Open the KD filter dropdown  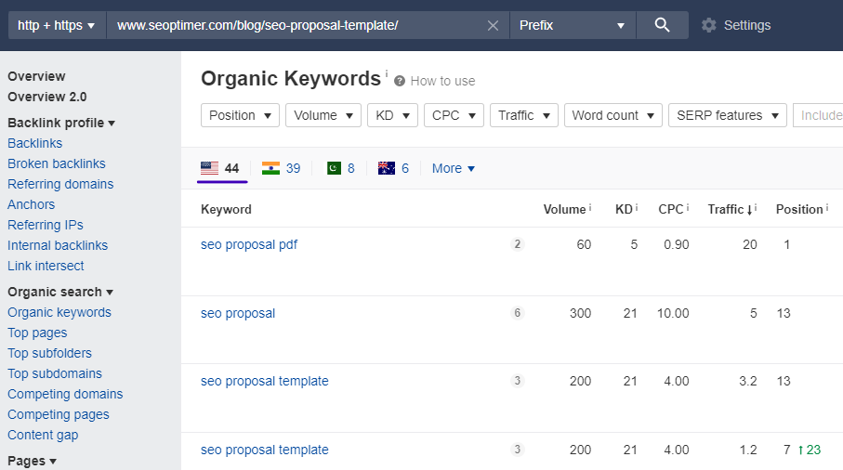point(391,115)
